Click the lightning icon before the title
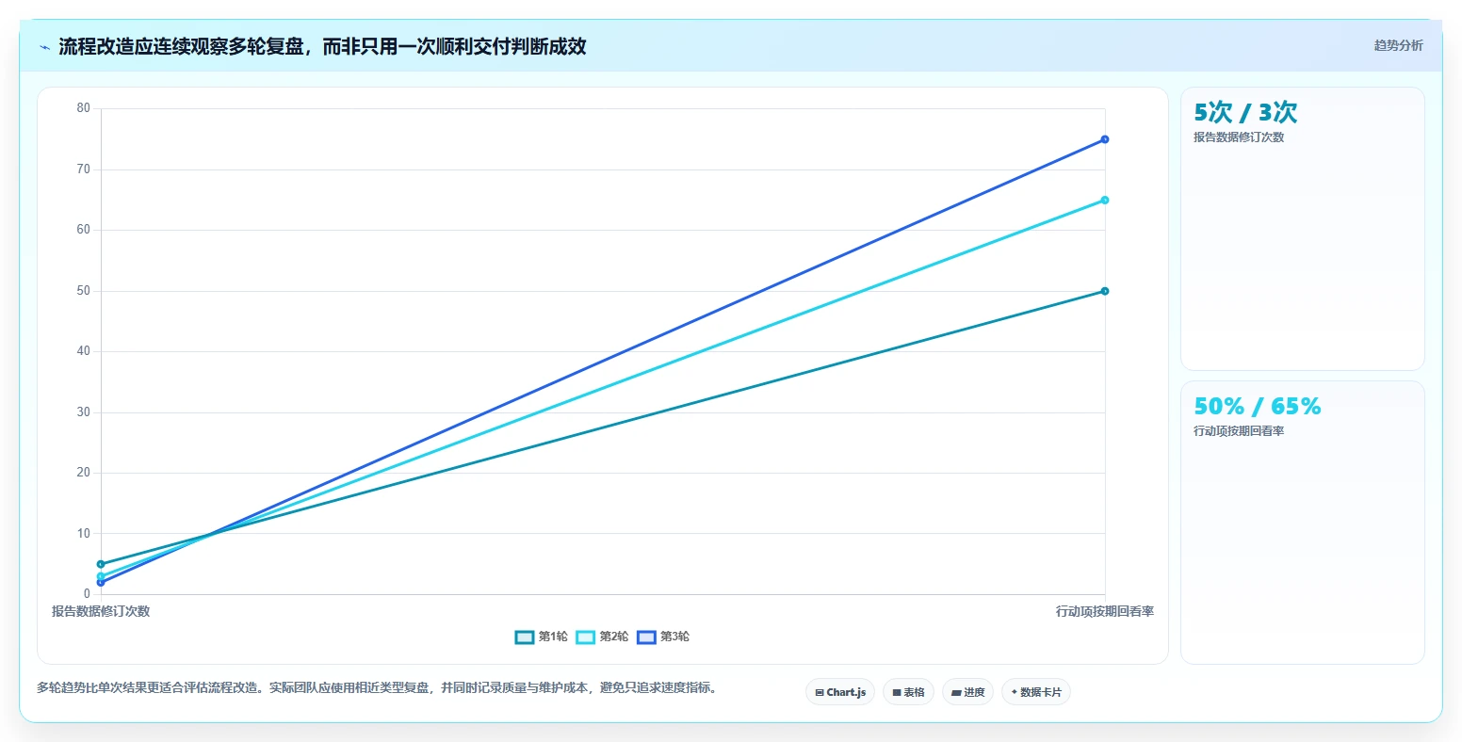The width and height of the screenshot is (1462, 742). click(45, 47)
